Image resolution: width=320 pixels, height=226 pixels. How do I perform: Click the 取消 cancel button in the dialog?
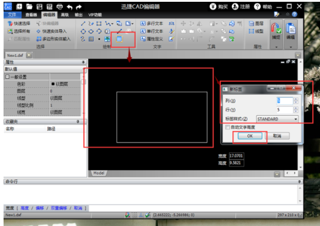click(x=277, y=136)
